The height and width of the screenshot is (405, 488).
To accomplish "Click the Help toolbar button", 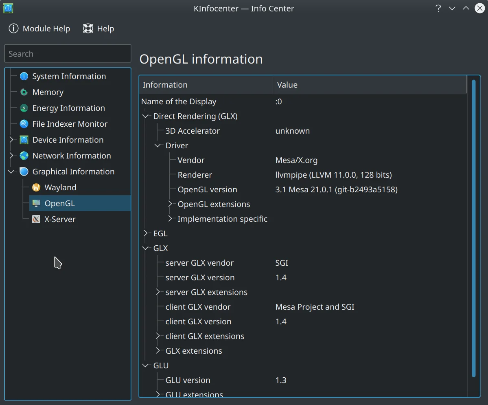I will [x=98, y=29].
